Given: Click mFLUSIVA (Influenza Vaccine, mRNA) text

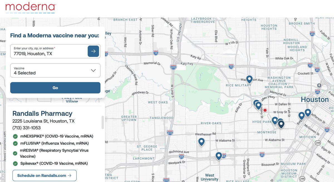Looking at the screenshot, I should click(55, 143).
